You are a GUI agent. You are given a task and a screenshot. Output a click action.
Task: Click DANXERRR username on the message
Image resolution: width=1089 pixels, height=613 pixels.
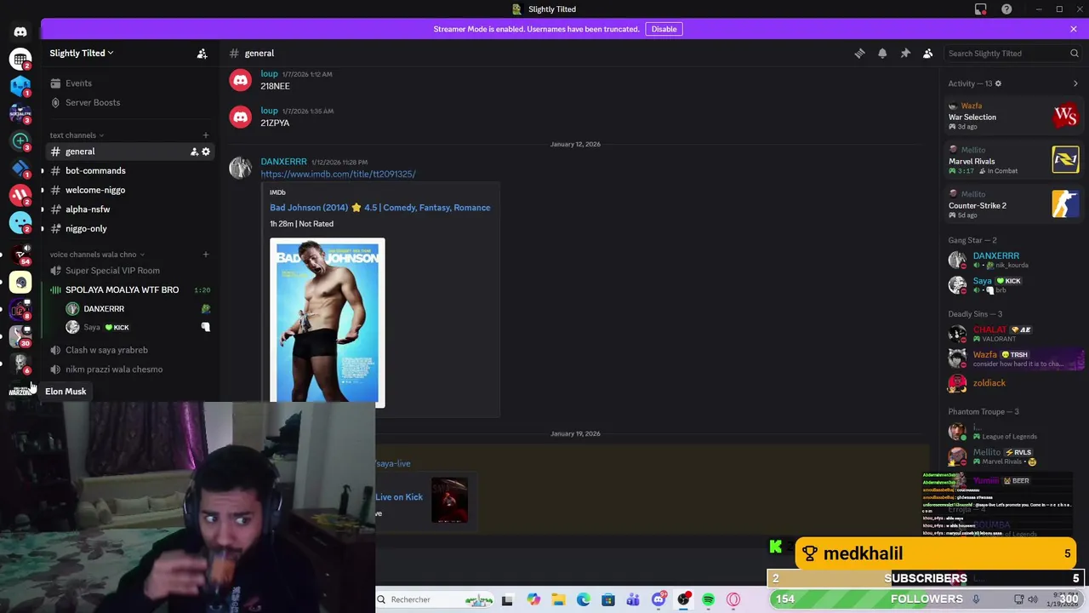[x=283, y=162]
